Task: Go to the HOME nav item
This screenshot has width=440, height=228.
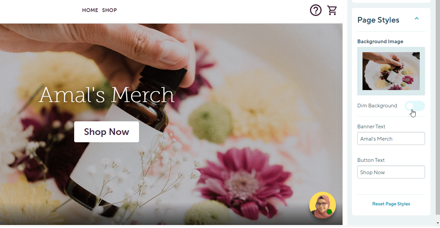Action: [90, 10]
